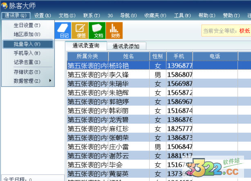The height and width of the screenshot is (181, 251).
Task: Open the 工具 menu
Action: coord(182,16)
